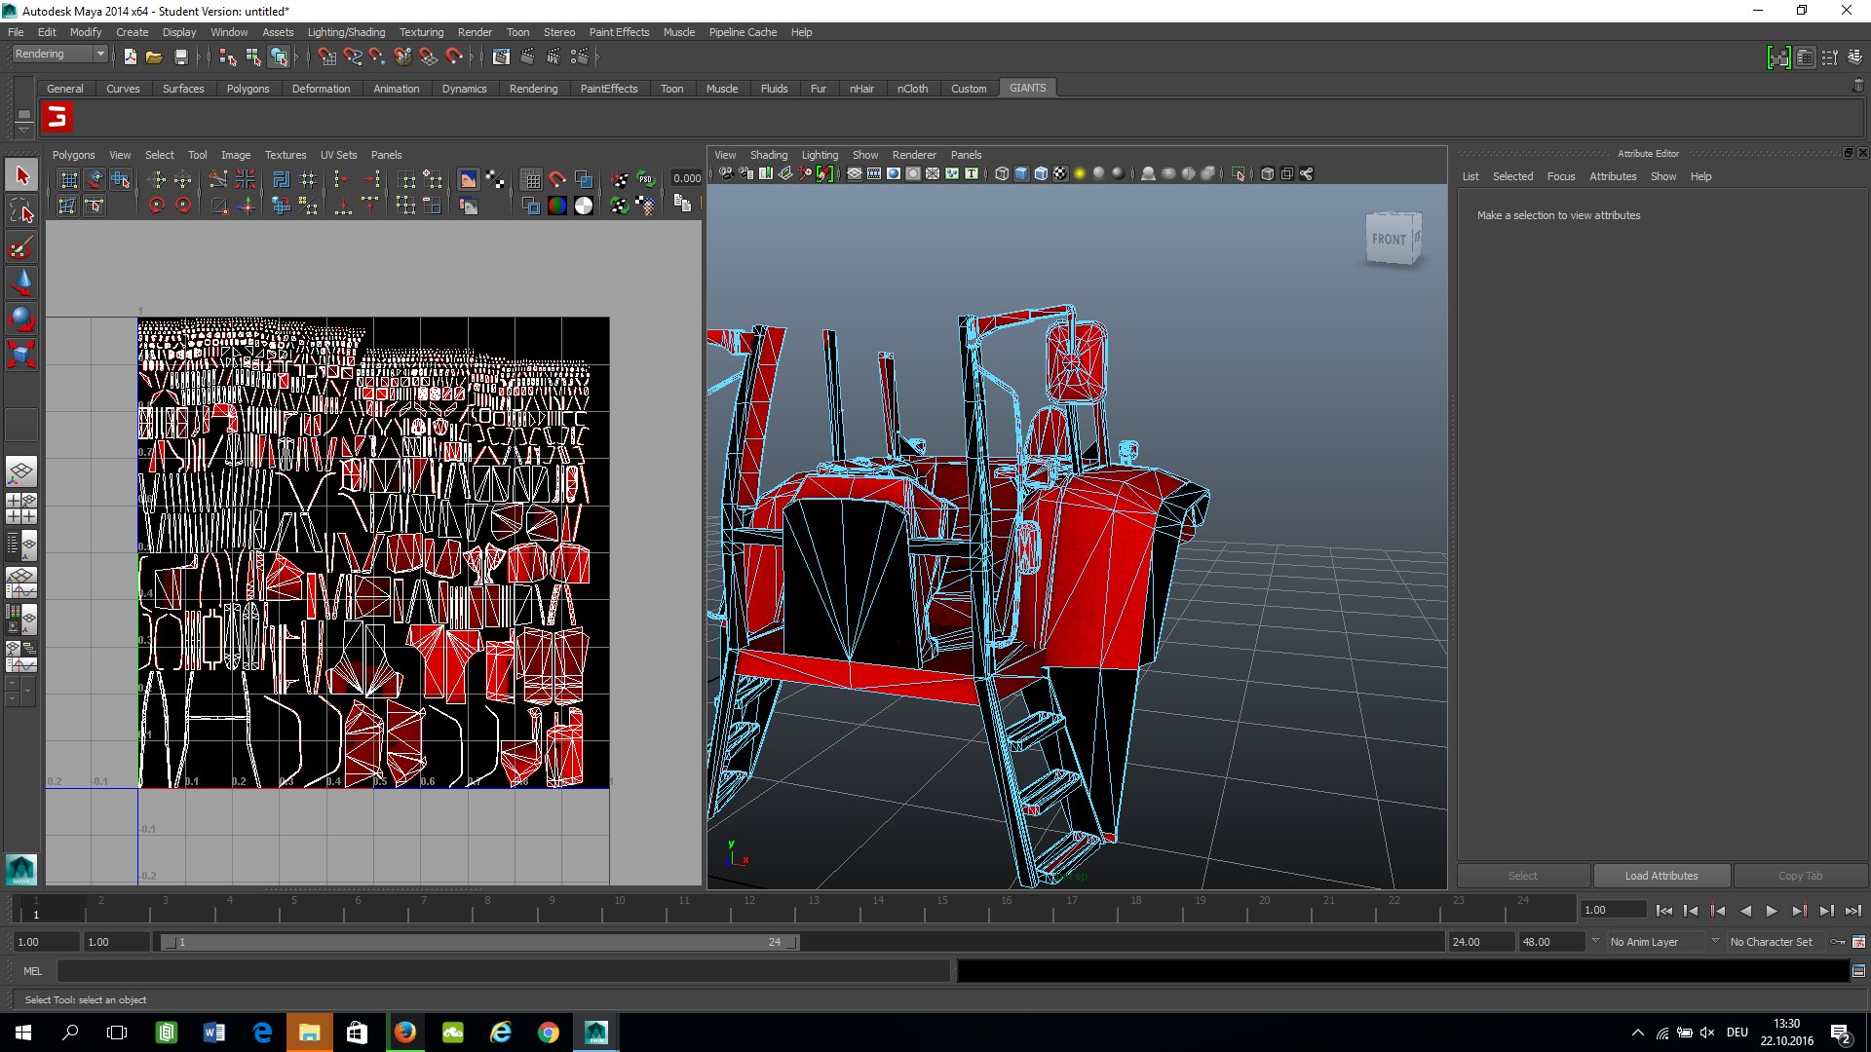Switch to the Polygons shelf tab
This screenshot has width=1871, height=1052.
click(x=248, y=89)
